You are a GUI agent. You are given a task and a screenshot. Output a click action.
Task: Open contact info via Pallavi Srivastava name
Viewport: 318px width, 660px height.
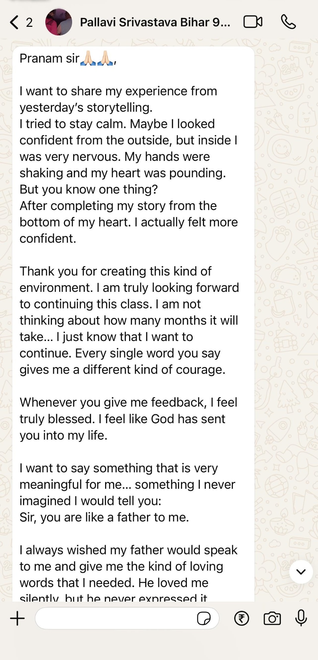pos(155,22)
